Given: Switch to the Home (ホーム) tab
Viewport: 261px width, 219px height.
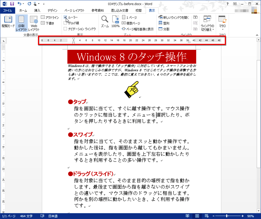Looking at the screenshot, I should pos(23,10).
